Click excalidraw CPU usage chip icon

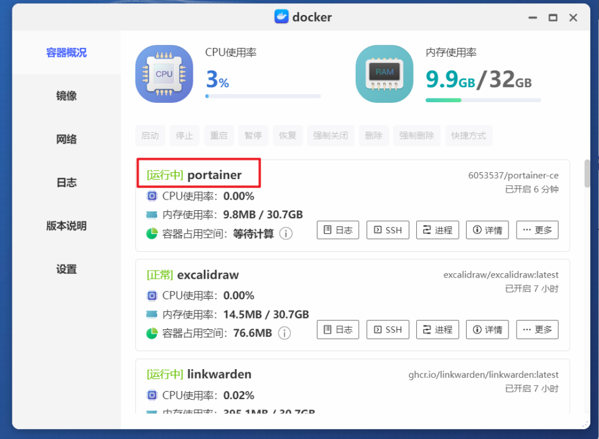(x=152, y=296)
